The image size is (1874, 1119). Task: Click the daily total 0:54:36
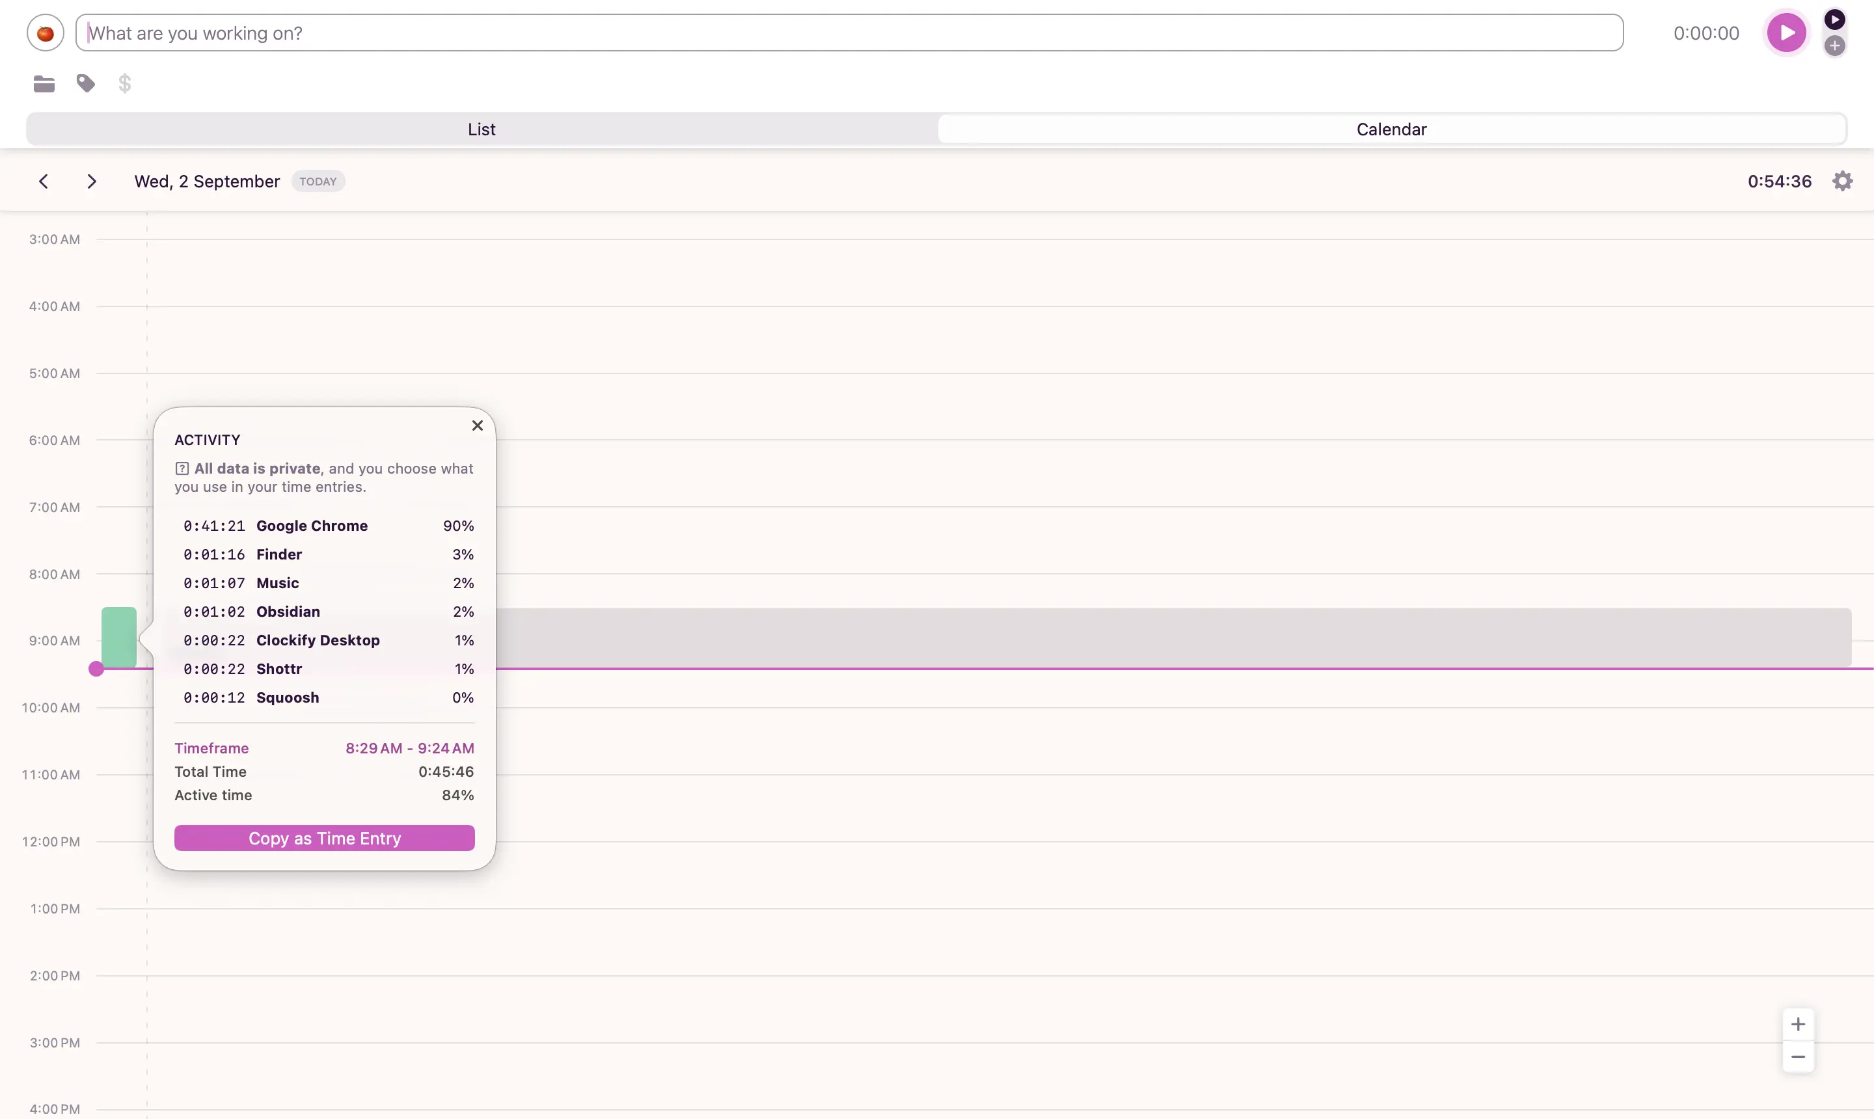pos(1779,181)
